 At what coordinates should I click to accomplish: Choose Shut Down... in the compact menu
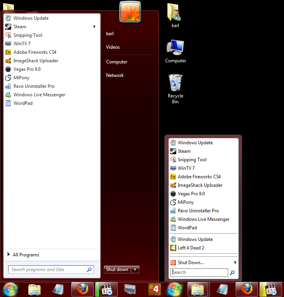[203, 263]
